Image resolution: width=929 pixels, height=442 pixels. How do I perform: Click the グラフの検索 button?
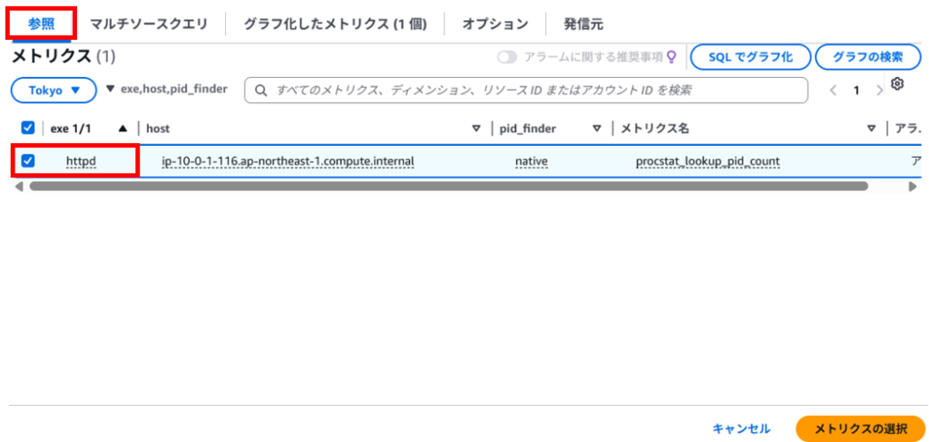coord(868,57)
